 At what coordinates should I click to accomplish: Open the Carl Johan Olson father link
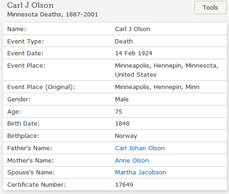140,148
